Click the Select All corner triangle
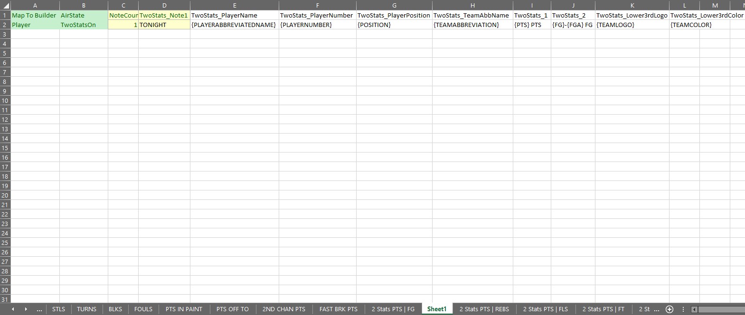The height and width of the screenshot is (315, 745). point(5,6)
